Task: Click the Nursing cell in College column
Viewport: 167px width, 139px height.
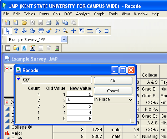Action: point(150,136)
